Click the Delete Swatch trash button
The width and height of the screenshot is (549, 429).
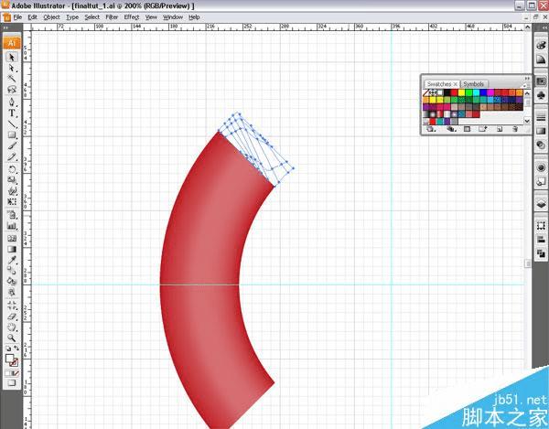[515, 129]
